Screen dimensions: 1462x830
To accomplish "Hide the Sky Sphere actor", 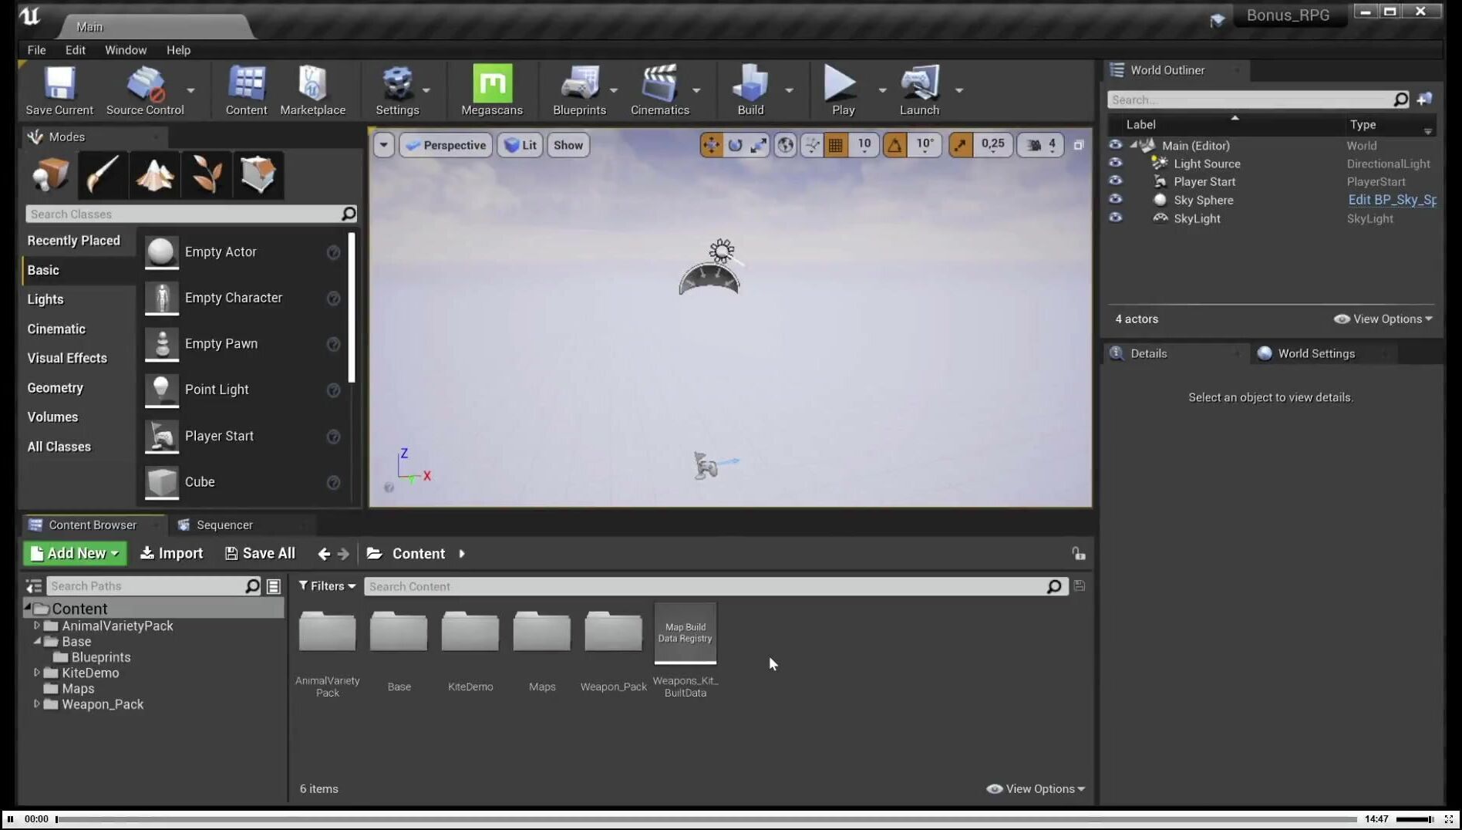I will [1115, 200].
